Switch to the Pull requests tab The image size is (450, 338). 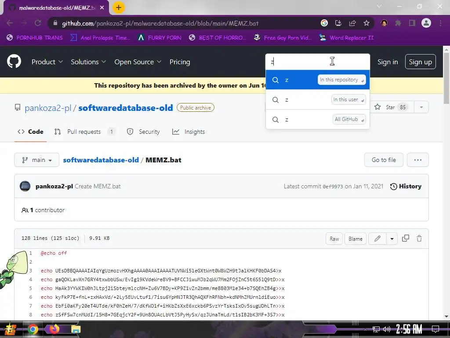[x=84, y=132]
